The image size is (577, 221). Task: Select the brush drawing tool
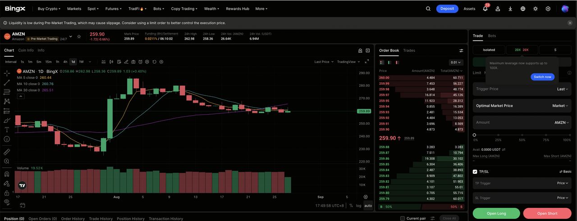7,120
